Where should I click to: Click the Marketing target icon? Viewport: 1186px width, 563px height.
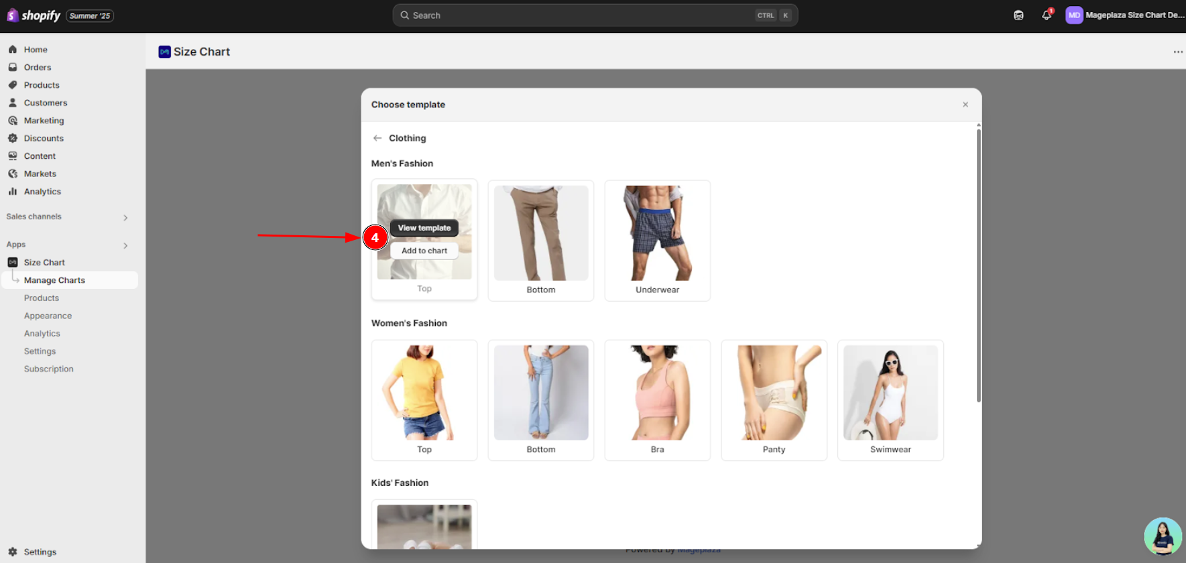click(x=13, y=121)
